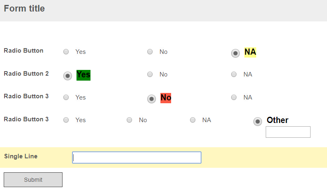Select Yes in the unnumbered Radio Button row

coord(66,52)
